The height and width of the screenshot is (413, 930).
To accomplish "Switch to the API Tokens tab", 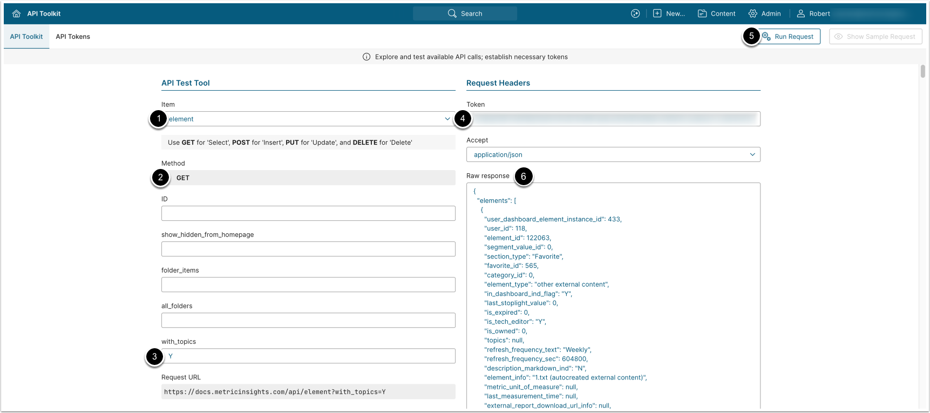I will click(73, 37).
